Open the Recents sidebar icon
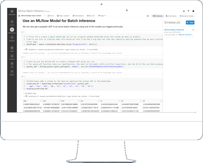 pyautogui.click(x=12, y=38)
